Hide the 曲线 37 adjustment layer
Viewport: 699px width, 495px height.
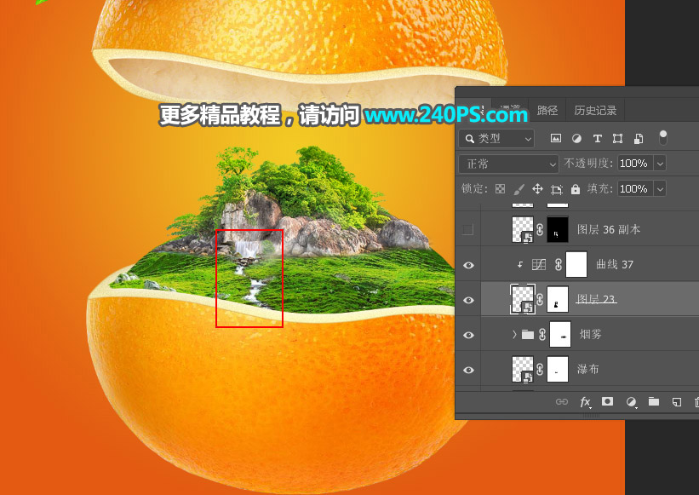(468, 265)
